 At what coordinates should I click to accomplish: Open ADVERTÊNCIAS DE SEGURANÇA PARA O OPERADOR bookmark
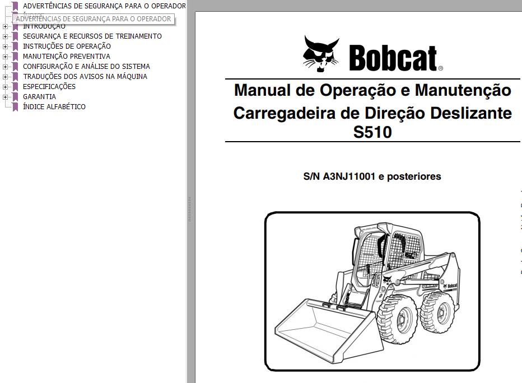[x=104, y=6]
